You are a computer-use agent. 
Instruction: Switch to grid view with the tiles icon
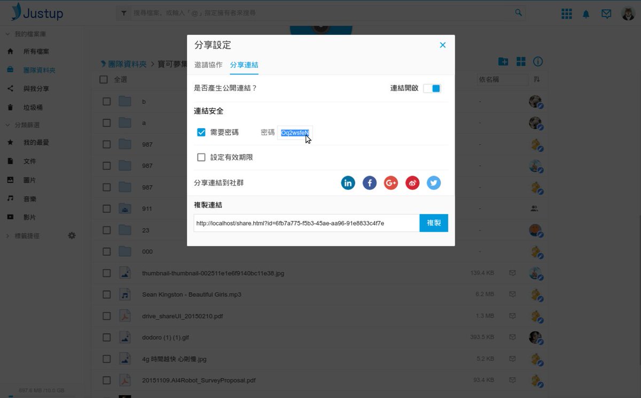(520, 62)
